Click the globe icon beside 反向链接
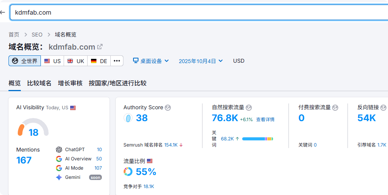 [383, 108]
